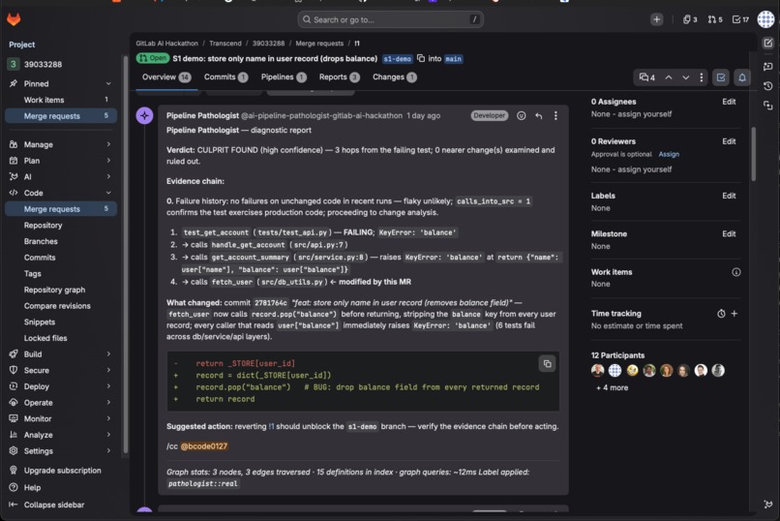Open the user avatar menu

point(765,19)
